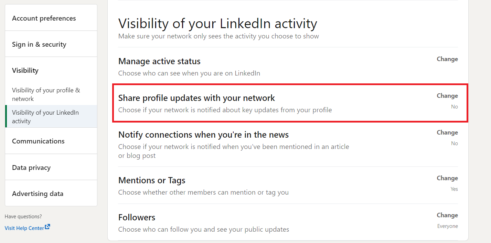Image resolution: width=491 pixels, height=243 pixels.
Task: Expand the Followers setting title
Action: click(137, 217)
